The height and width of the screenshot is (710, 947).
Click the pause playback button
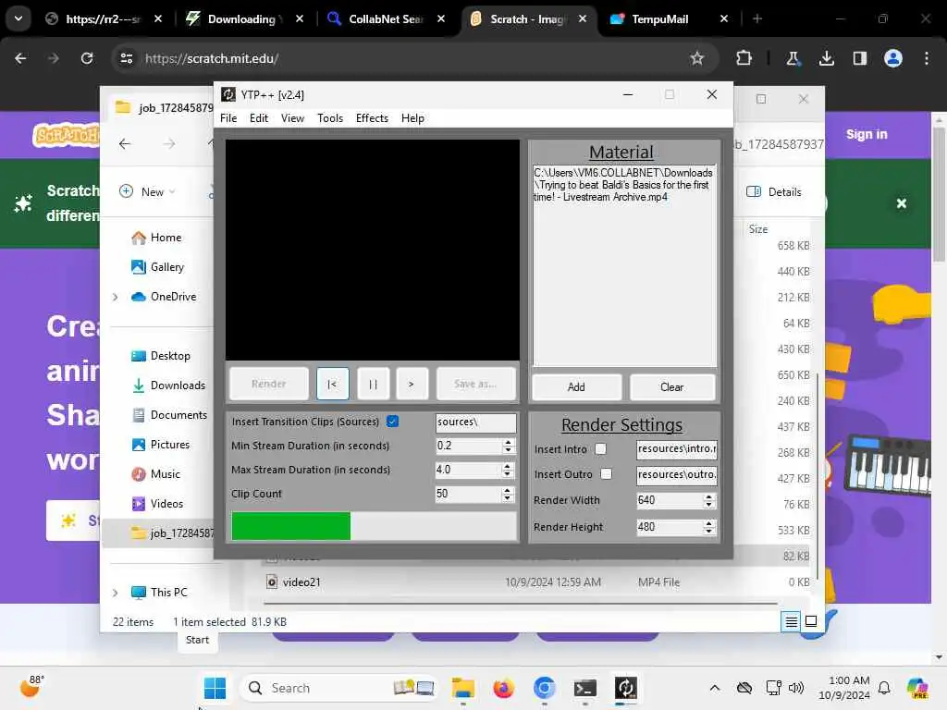point(373,384)
